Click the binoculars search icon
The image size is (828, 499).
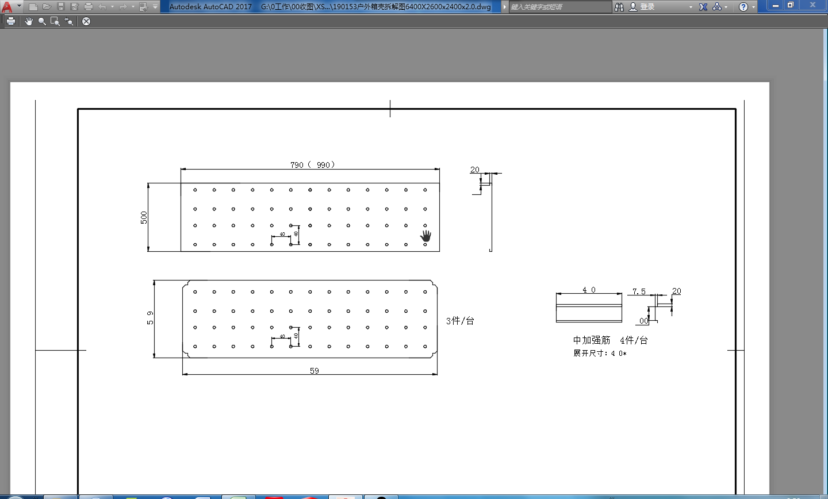(619, 7)
